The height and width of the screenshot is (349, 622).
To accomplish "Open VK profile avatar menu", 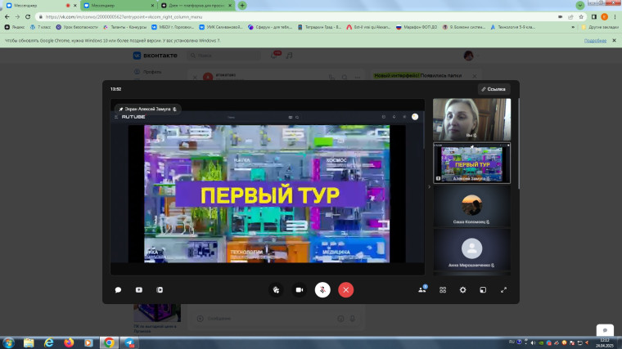I will (471, 56).
